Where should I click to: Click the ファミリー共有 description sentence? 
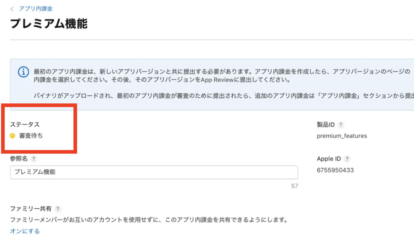(x=148, y=220)
